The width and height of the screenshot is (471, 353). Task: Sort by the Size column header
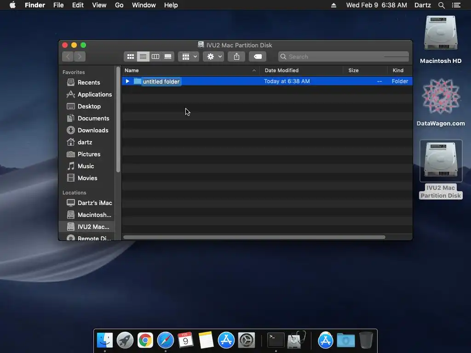coord(365,70)
